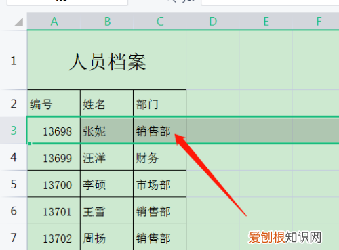
Task: Select cell containing 市场部
Action: point(160,184)
